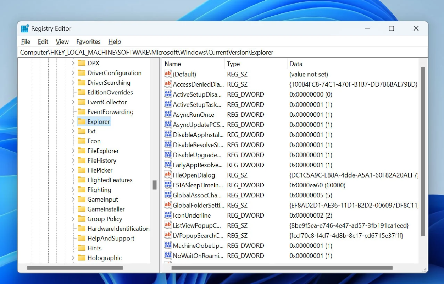Click the GlobalAssocCha... DWORD icon
The width and height of the screenshot is (444, 284).
[x=168, y=195]
